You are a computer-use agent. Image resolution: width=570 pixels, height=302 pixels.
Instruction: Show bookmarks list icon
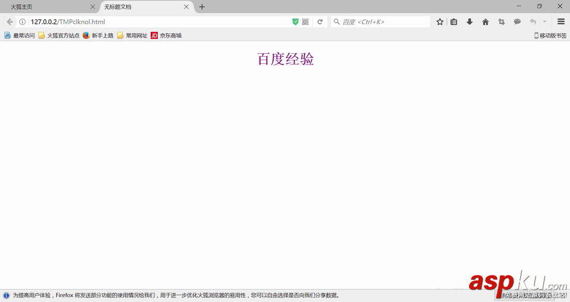454,22
